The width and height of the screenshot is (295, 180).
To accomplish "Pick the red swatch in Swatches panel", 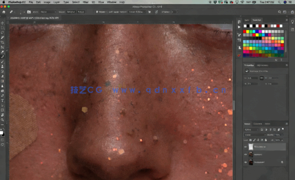I will 244,32.
